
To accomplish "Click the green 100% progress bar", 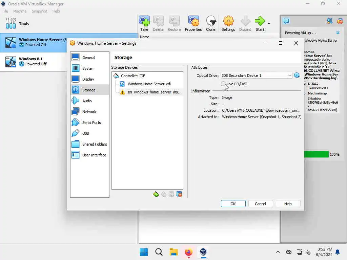I will (x=316, y=154).
